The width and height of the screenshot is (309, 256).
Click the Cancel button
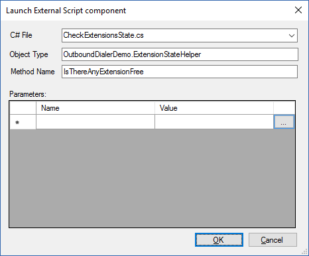click(273, 240)
